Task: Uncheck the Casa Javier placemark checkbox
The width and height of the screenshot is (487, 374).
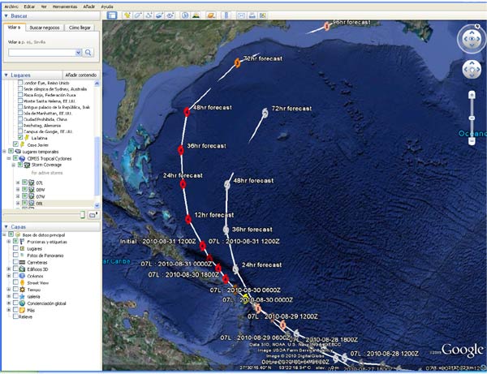Action: point(15,144)
